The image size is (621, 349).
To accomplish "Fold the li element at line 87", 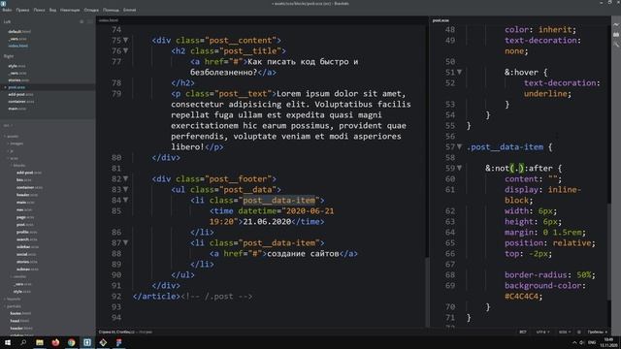I will [125, 243].
